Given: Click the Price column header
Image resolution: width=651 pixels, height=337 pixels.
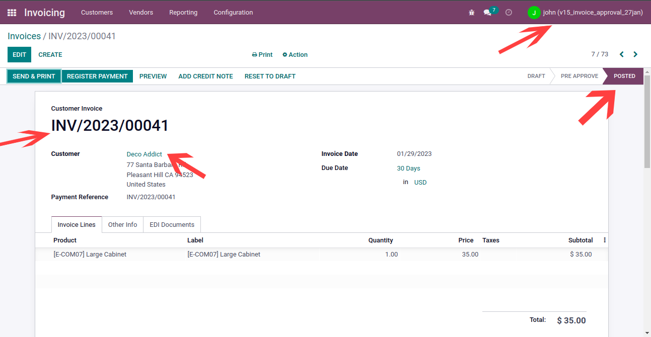Looking at the screenshot, I should click(466, 240).
